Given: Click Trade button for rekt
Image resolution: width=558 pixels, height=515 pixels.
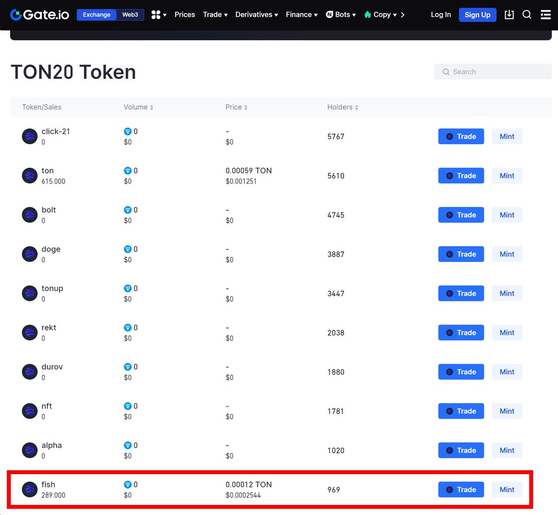Looking at the screenshot, I should (461, 333).
